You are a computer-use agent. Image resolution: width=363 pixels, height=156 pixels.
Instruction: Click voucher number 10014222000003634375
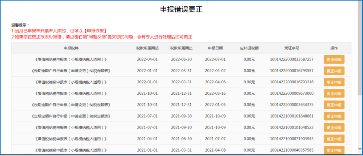coord(292,105)
